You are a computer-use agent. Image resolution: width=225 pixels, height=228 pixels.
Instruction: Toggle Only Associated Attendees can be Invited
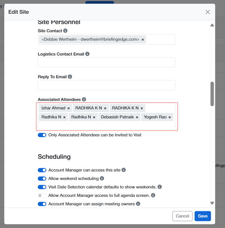click(42, 135)
